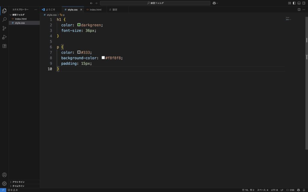Select style.css in the Explorer tree

pos(24,23)
